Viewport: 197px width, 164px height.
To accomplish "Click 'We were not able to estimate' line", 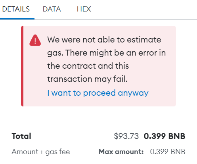I will (104, 40).
